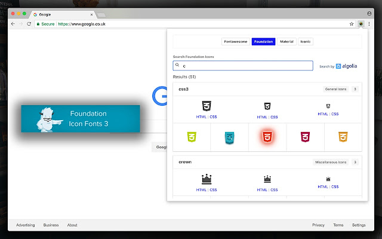Click the browser forward arrow
This screenshot has height=239, width=382.
[x=21, y=24]
